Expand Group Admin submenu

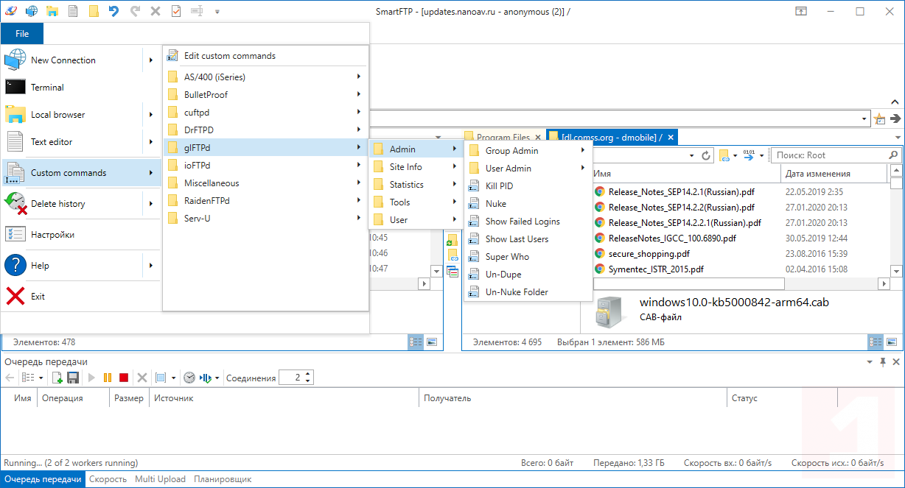pyautogui.click(x=528, y=151)
